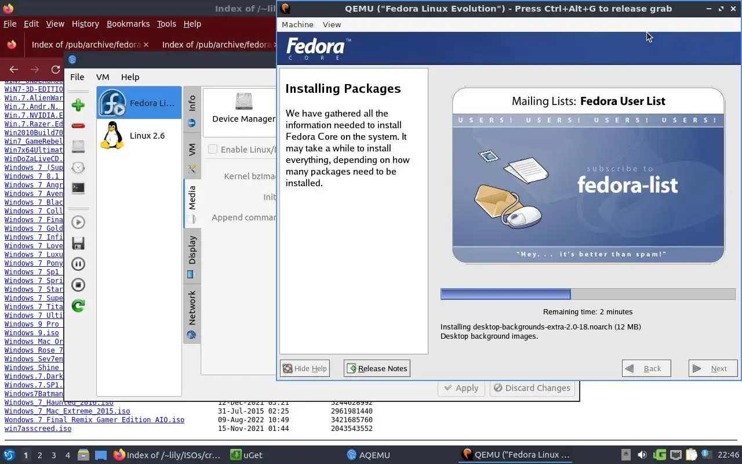Click the file manager icon in taskbar
Image resolution: width=742 pixels, height=464 pixels.
[83, 455]
